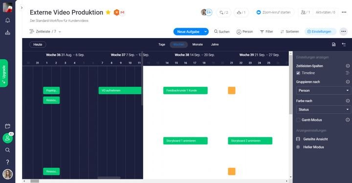Expand the Neue Aufgabe dropdown arrow
Screen dimensions: 352x183
[x=205, y=32]
